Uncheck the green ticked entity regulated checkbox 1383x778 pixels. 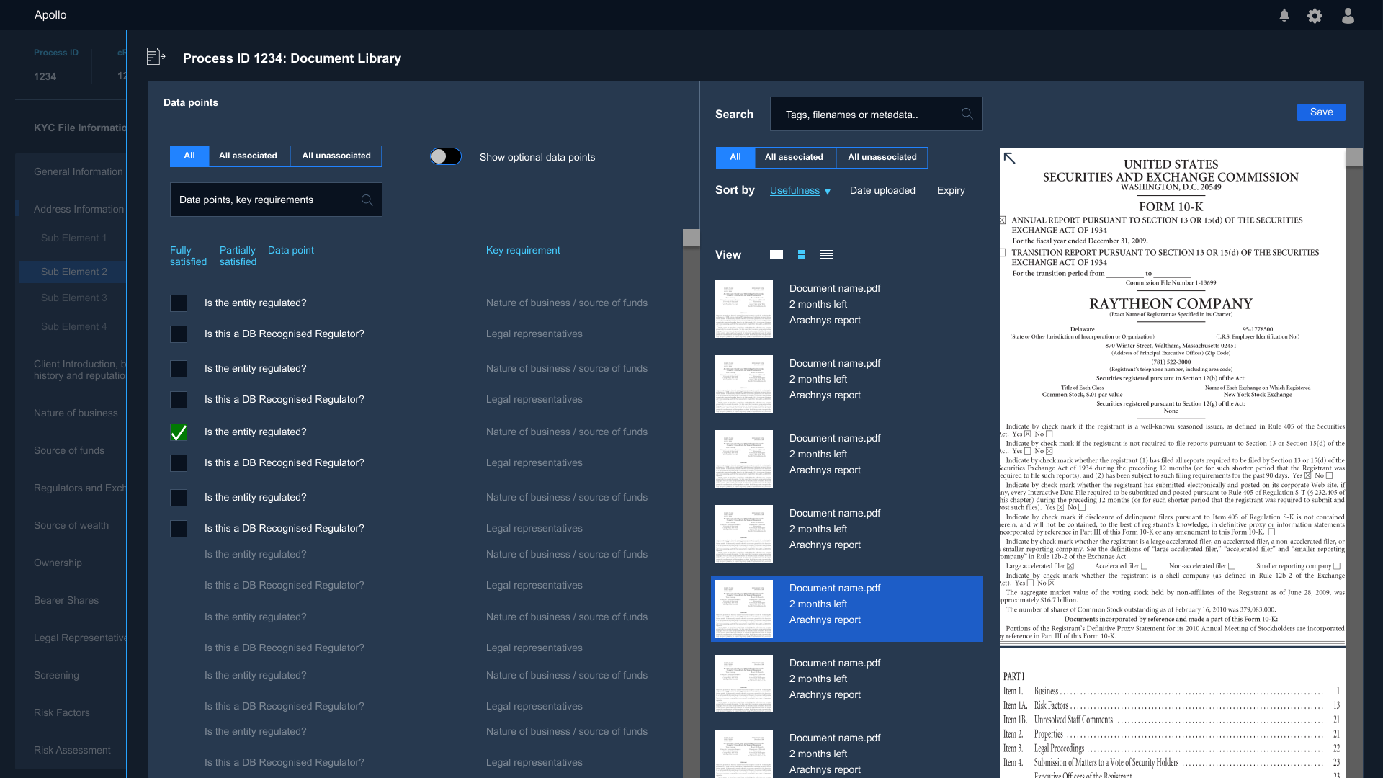pos(179,432)
